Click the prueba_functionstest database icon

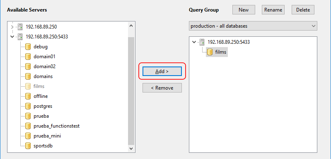[28, 126]
